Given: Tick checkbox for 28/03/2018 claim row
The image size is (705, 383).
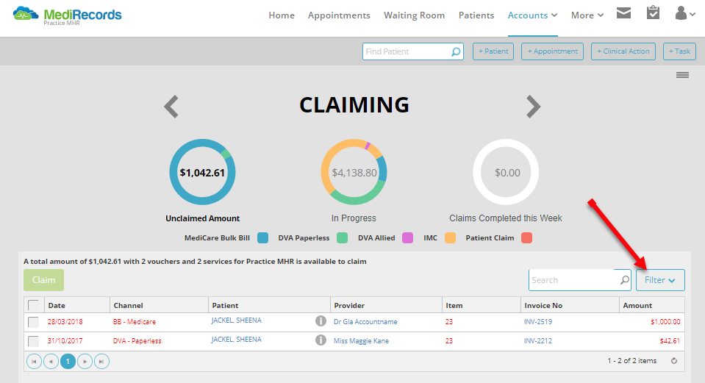Looking at the screenshot, I should pyautogui.click(x=33, y=322).
